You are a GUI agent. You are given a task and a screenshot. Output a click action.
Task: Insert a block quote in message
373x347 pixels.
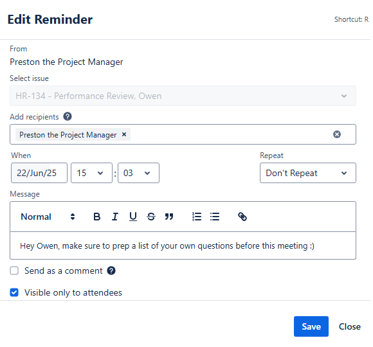(169, 217)
